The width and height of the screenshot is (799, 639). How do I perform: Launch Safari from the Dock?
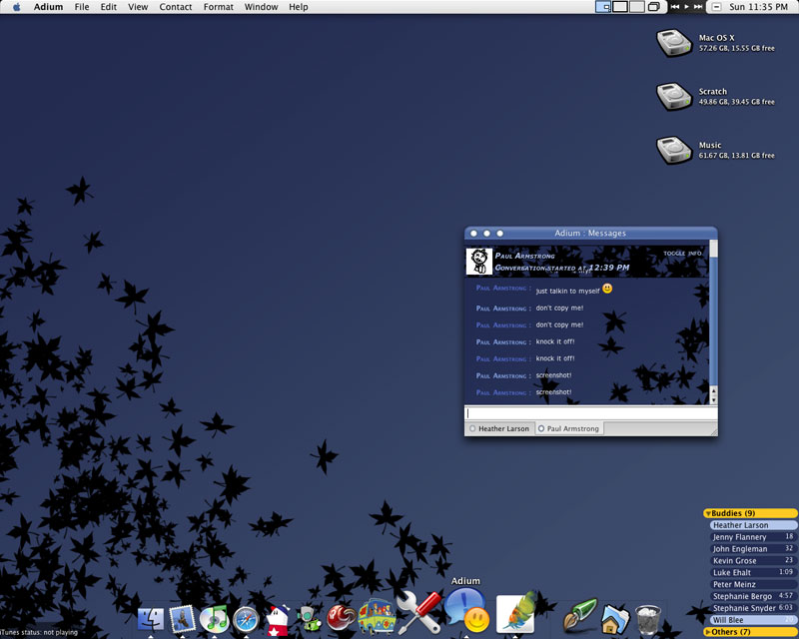pyautogui.click(x=246, y=619)
